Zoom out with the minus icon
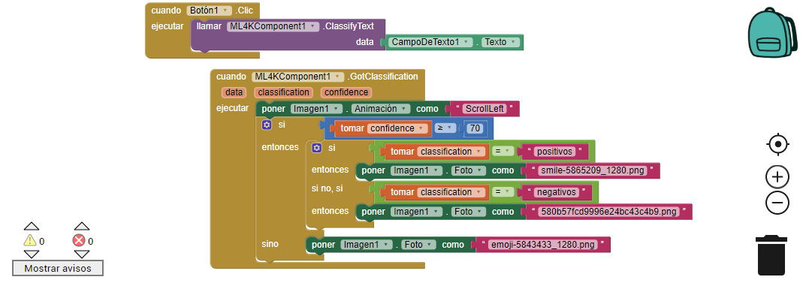 777,203
